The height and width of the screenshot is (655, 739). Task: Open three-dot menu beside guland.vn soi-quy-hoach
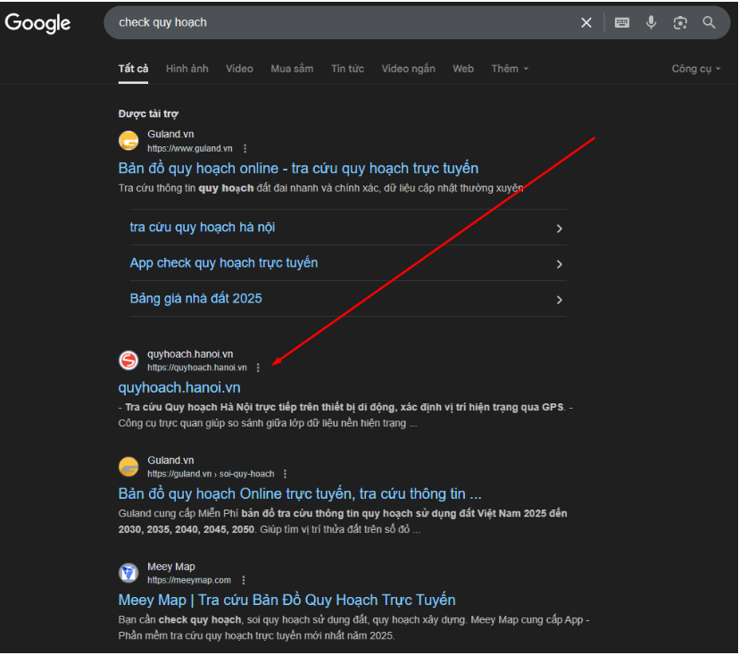click(x=285, y=474)
